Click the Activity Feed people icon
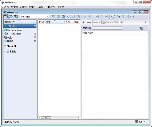This screenshot has width=152, height=127. (124, 17)
